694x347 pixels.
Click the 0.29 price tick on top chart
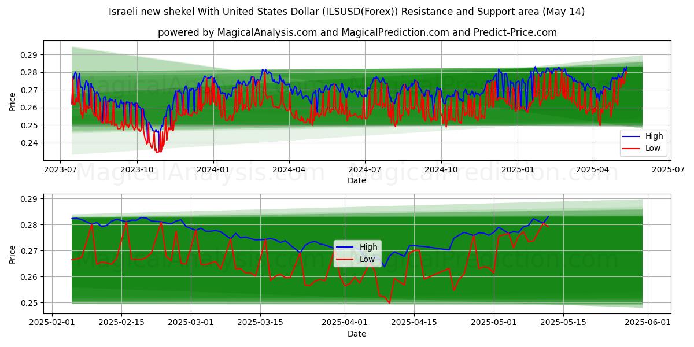pos(29,55)
